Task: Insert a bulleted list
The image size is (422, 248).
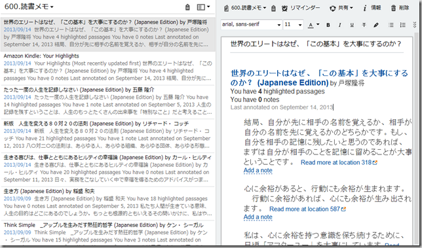Action: (x=391, y=25)
